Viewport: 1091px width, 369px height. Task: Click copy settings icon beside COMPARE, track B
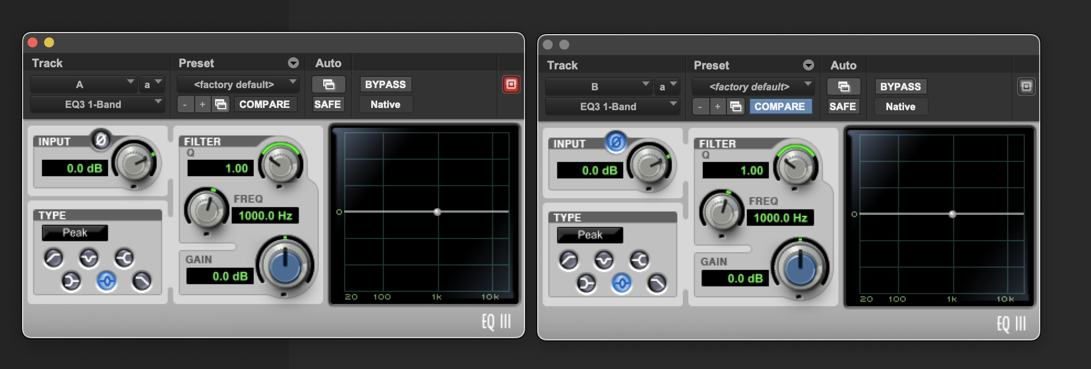pyautogui.click(x=736, y=106)
